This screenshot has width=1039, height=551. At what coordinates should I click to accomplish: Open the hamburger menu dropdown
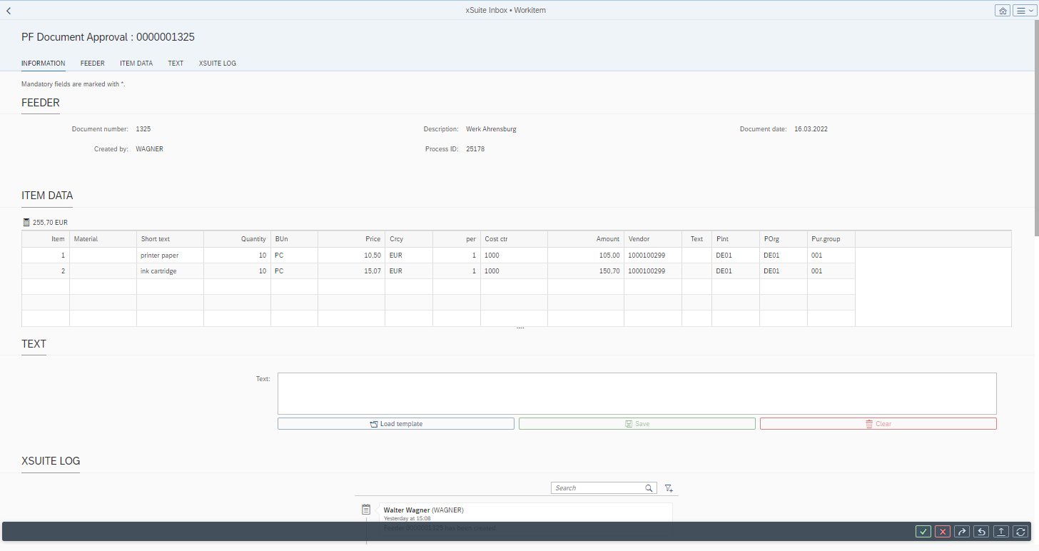pyautogui.click(x=1023, y=11)
